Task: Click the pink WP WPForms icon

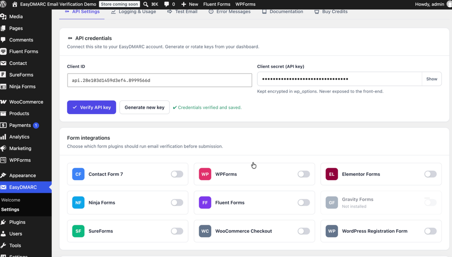Action: coord(205,174)
